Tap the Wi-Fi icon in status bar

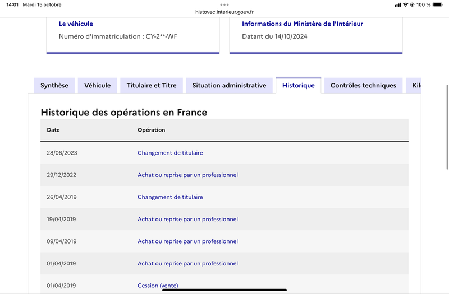pyautogui.click(x=405, y=4)
